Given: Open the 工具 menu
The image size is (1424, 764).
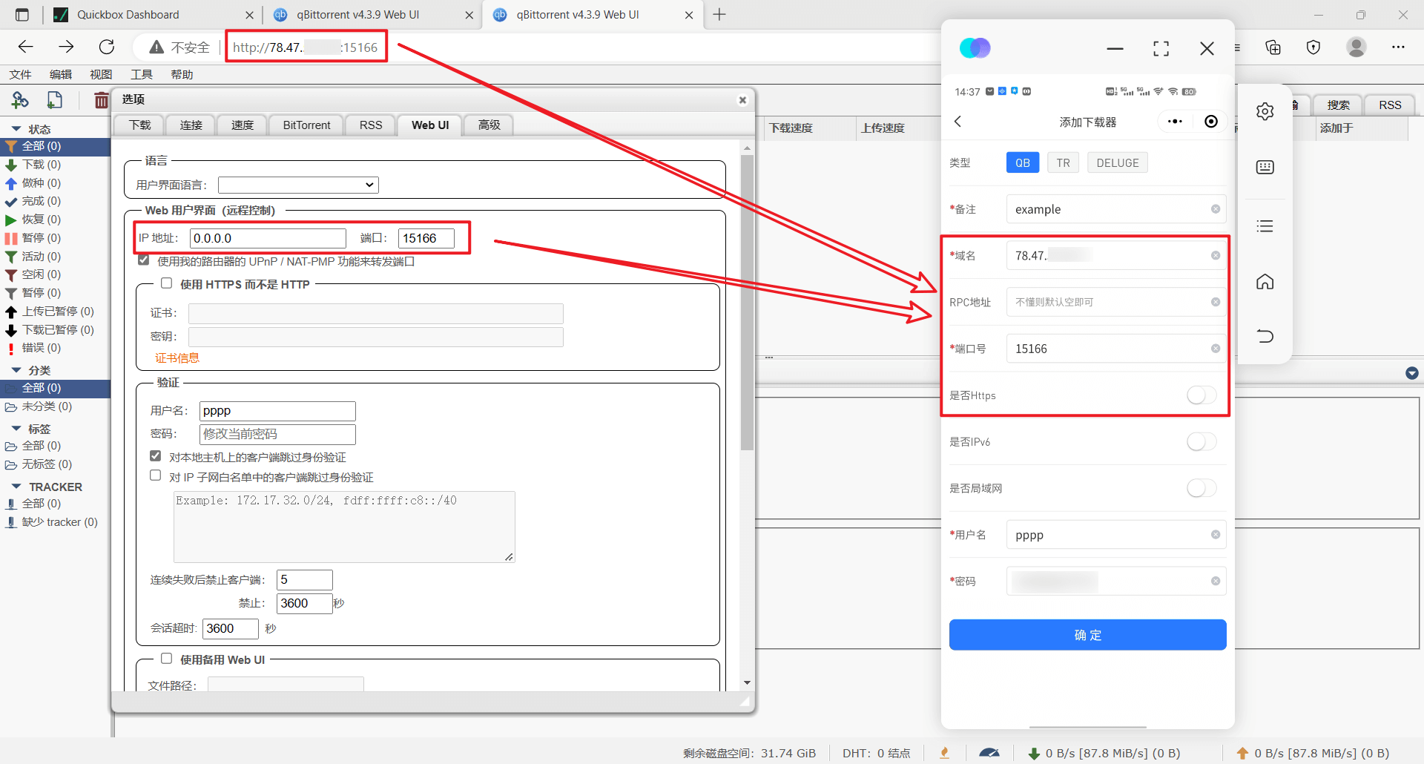Looking at the screenshot, I should [x=142, y=74].
